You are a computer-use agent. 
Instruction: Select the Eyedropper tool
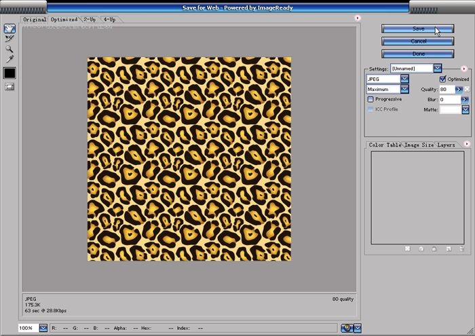tap(9, 59)
